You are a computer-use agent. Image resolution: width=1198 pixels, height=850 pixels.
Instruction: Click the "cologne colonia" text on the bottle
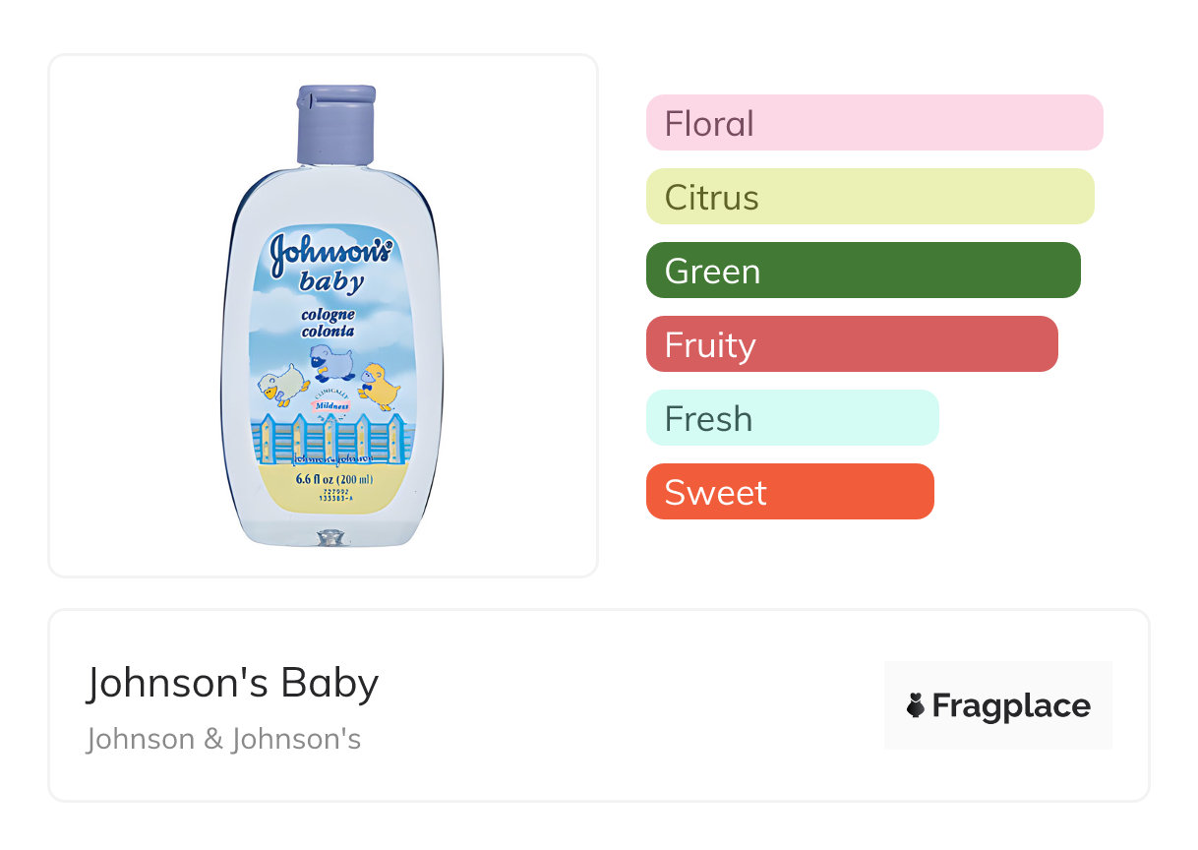pos(329,323)
